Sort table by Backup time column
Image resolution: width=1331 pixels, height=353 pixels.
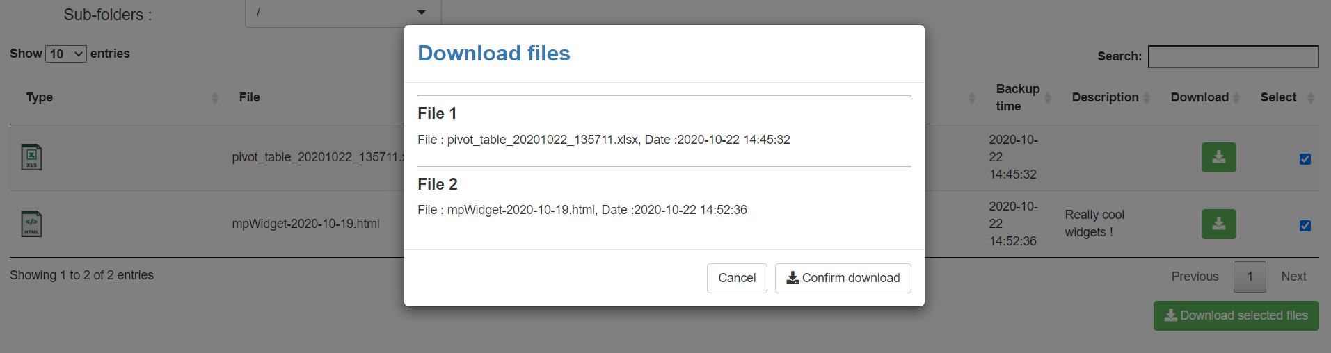tap(1047, 98)
